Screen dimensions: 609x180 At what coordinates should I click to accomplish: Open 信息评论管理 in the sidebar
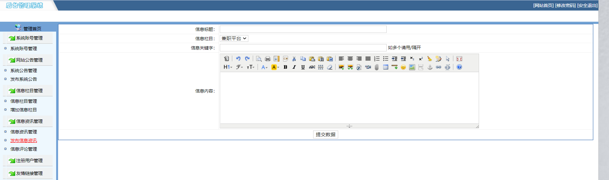click(x=23, y=149)
